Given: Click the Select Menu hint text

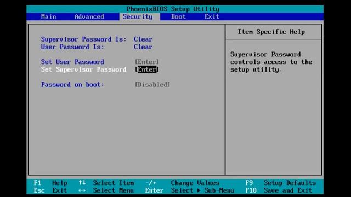Looking at the screenshot, I should [114, 190].
